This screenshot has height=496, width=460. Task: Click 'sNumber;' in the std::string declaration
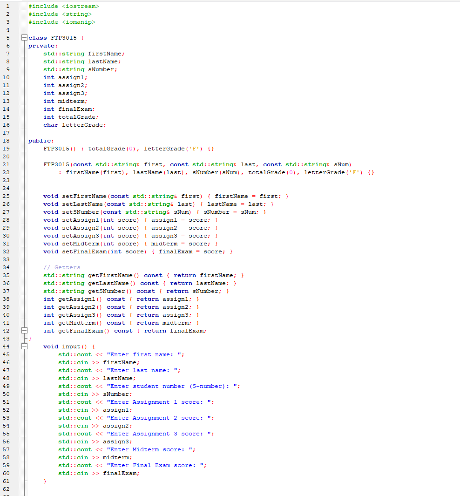pyautogui.click(x=102, y=69)
